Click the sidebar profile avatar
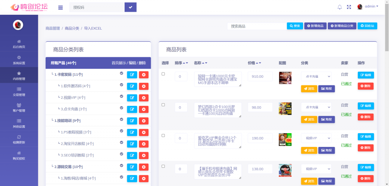The width and height of the screenshot is (389, 186). click(x=18, y=25)
